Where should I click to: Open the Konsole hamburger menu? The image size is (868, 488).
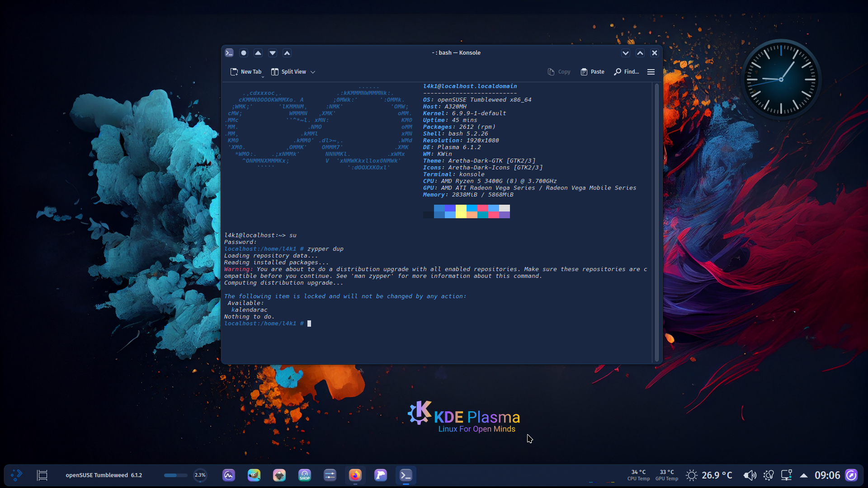click(x=651, y=72)
